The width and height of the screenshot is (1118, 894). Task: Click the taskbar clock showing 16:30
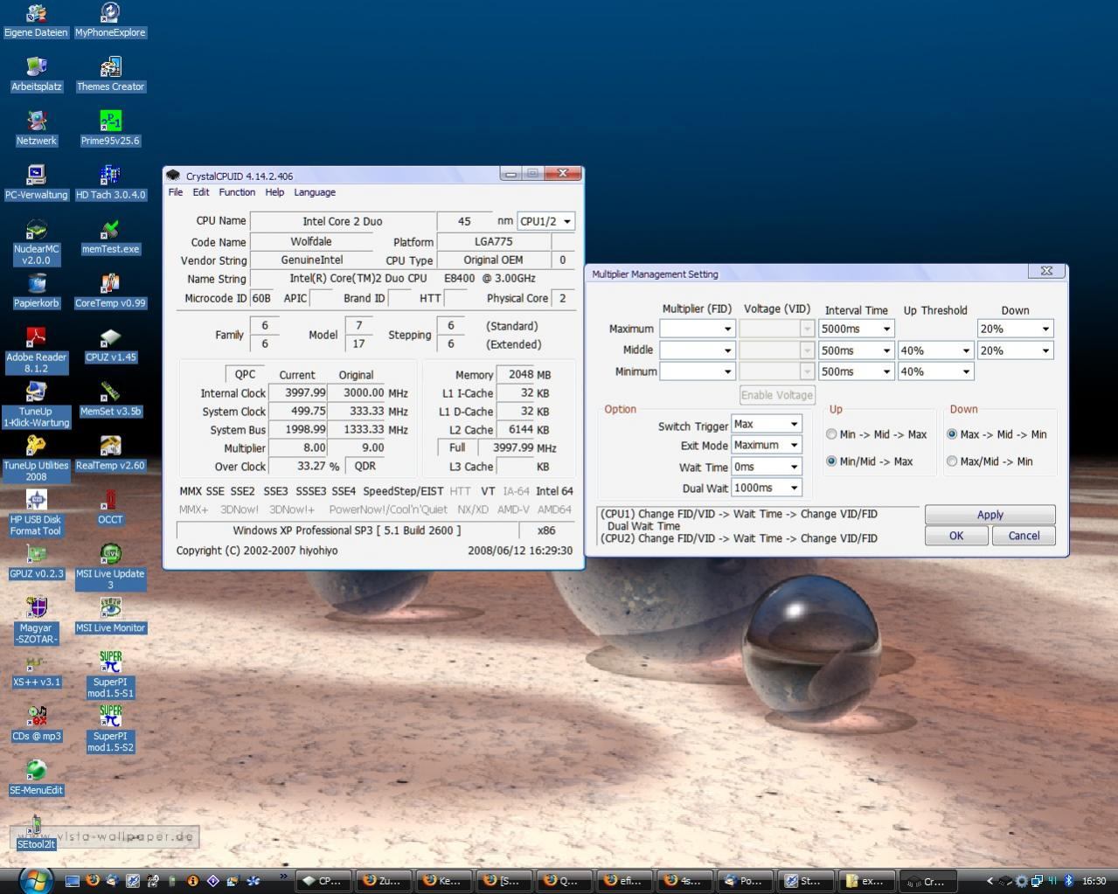[x=1094, y=881]
